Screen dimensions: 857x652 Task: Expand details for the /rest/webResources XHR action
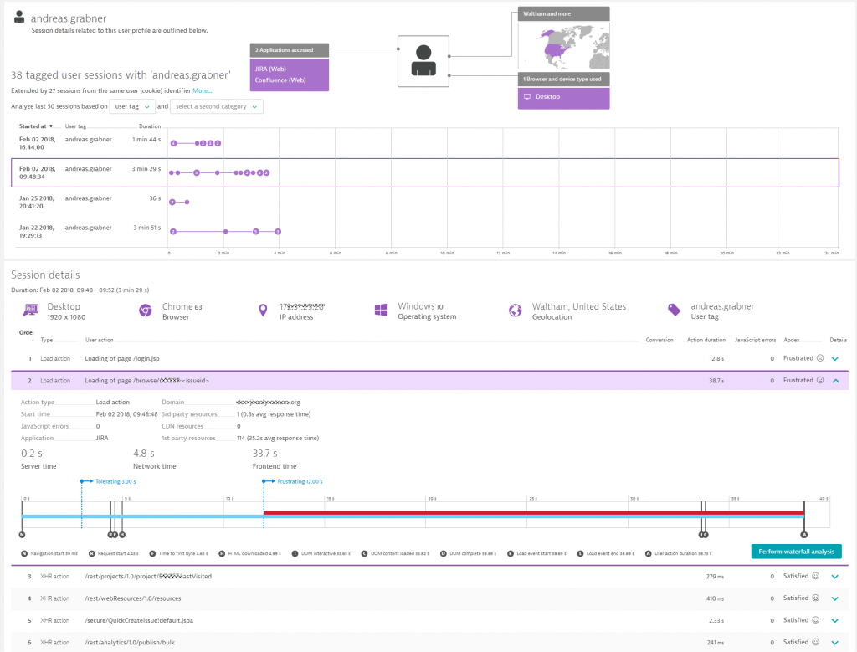click(834, 598)
